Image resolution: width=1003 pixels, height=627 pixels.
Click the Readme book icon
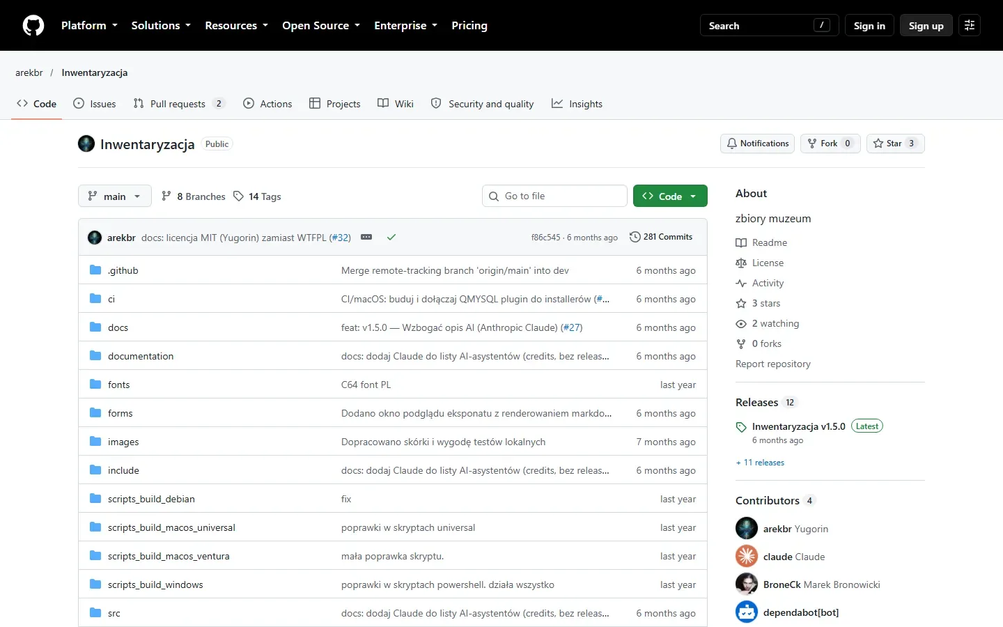point(741,242)
